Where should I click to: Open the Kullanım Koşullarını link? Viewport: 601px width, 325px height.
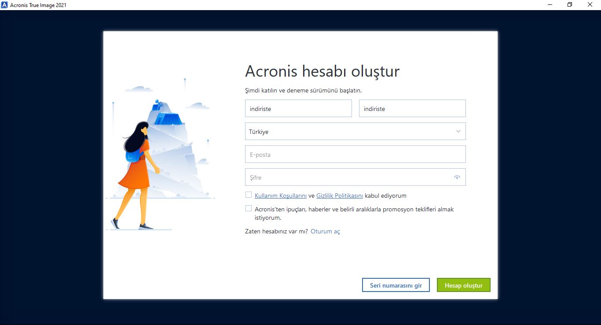point(281,196)
